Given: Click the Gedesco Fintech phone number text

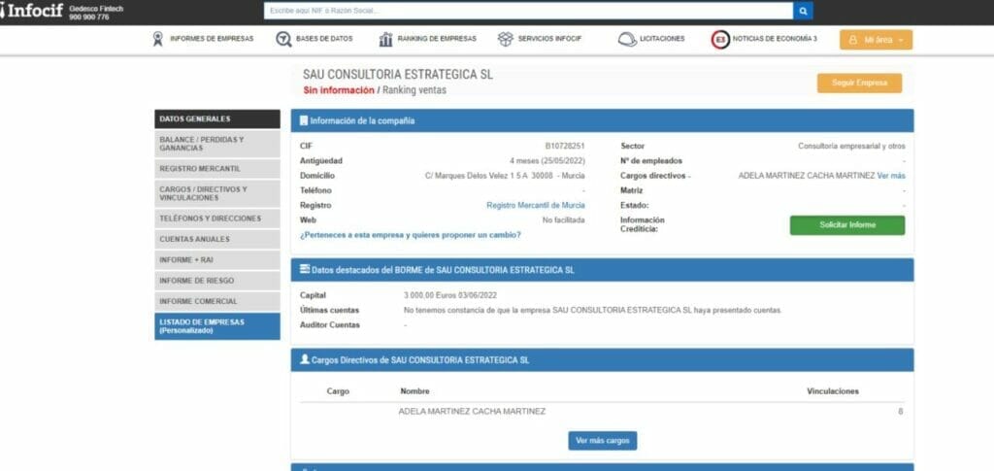Looking at the screenshot, I should pos(88,17).
